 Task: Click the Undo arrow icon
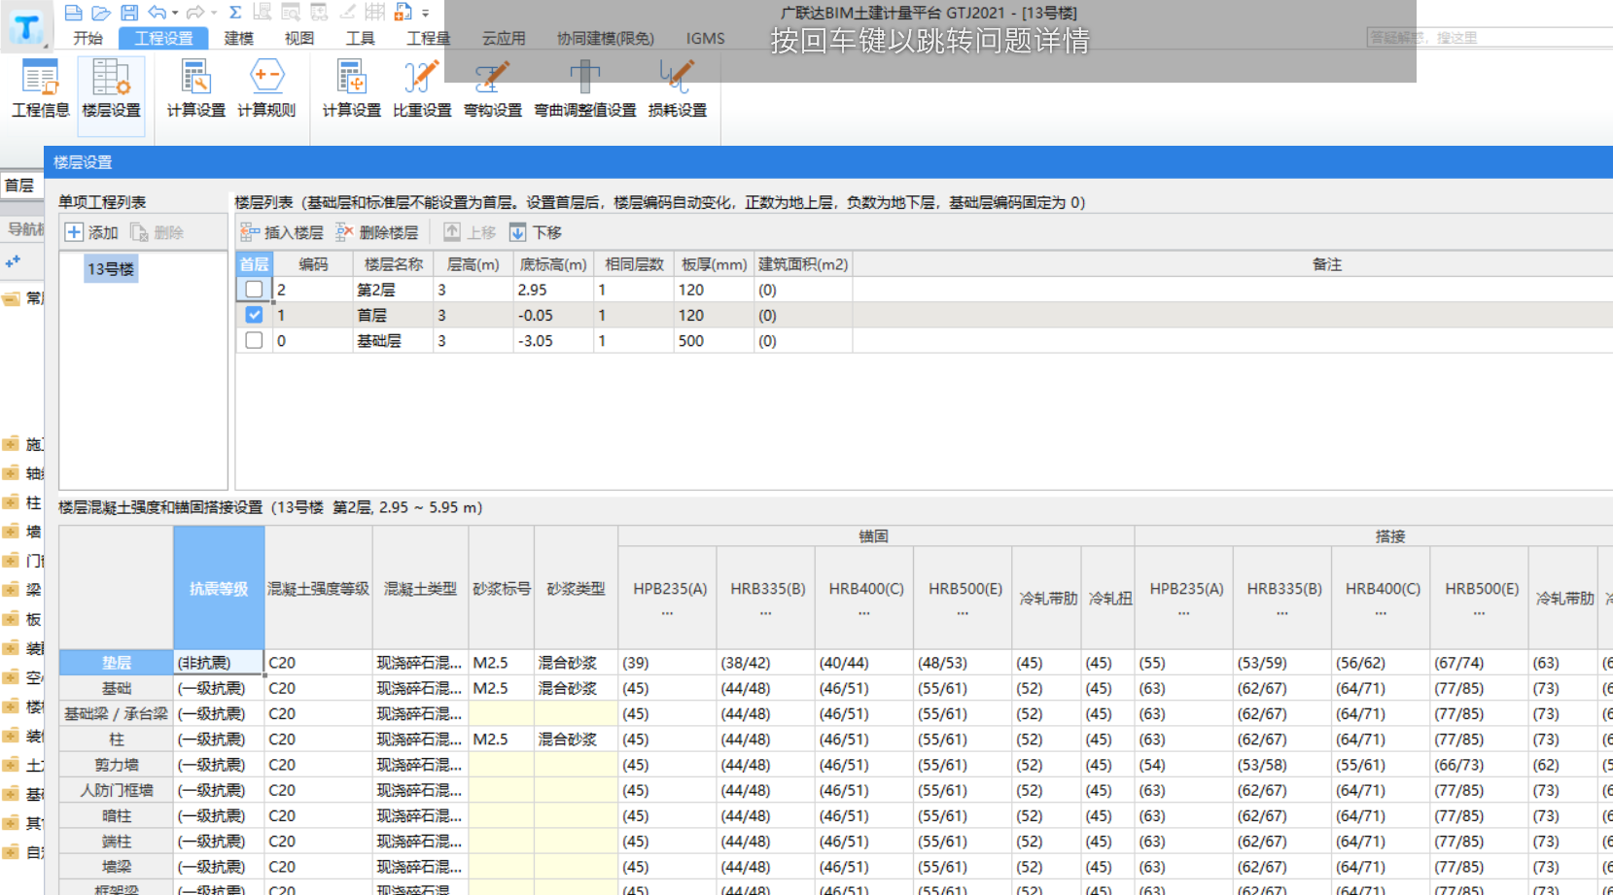(x=157, y=13)
